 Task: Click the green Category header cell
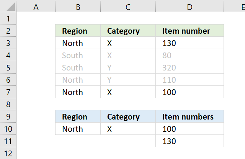128,31
